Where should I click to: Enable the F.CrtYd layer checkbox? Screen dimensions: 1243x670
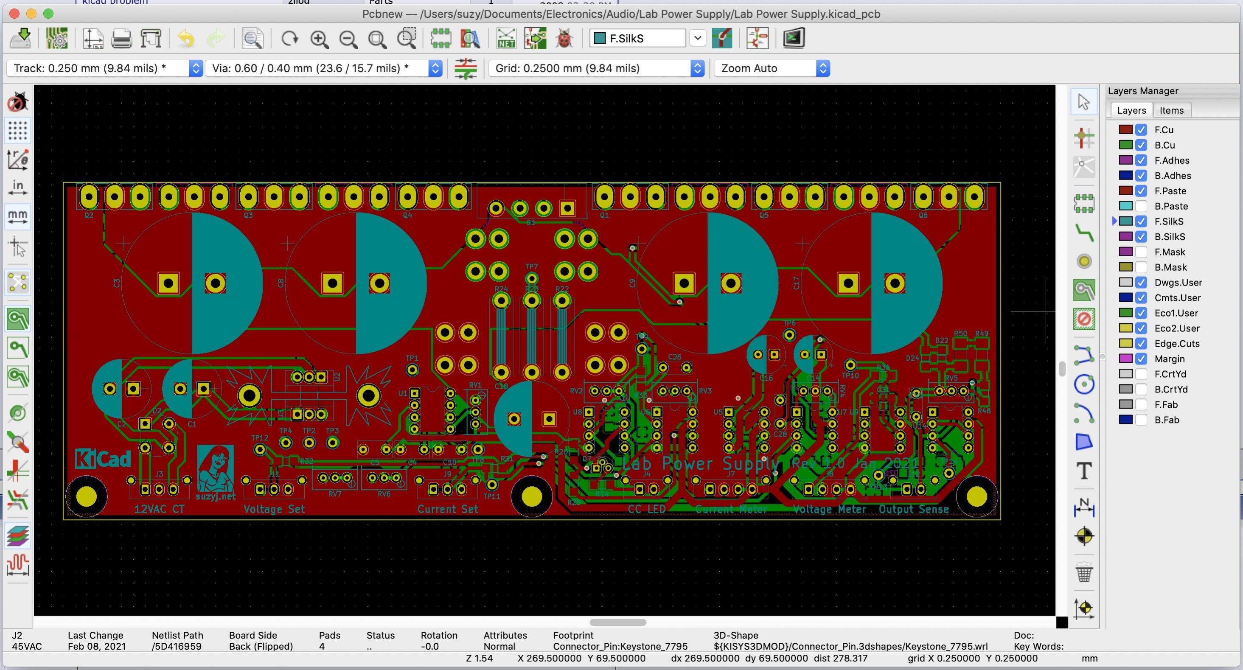(x=1141, y=374)
